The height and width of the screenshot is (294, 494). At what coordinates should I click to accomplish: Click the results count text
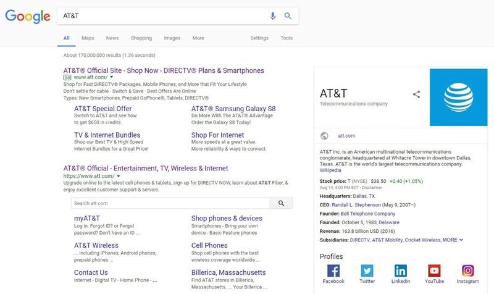click(x=109, y=55)
